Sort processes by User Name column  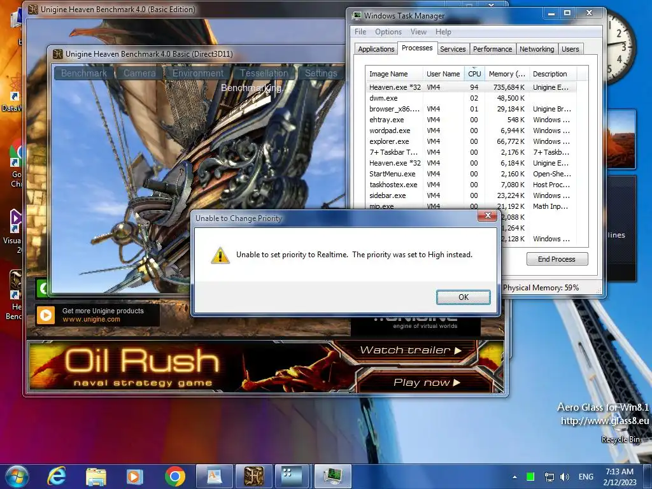click(443, 74)
